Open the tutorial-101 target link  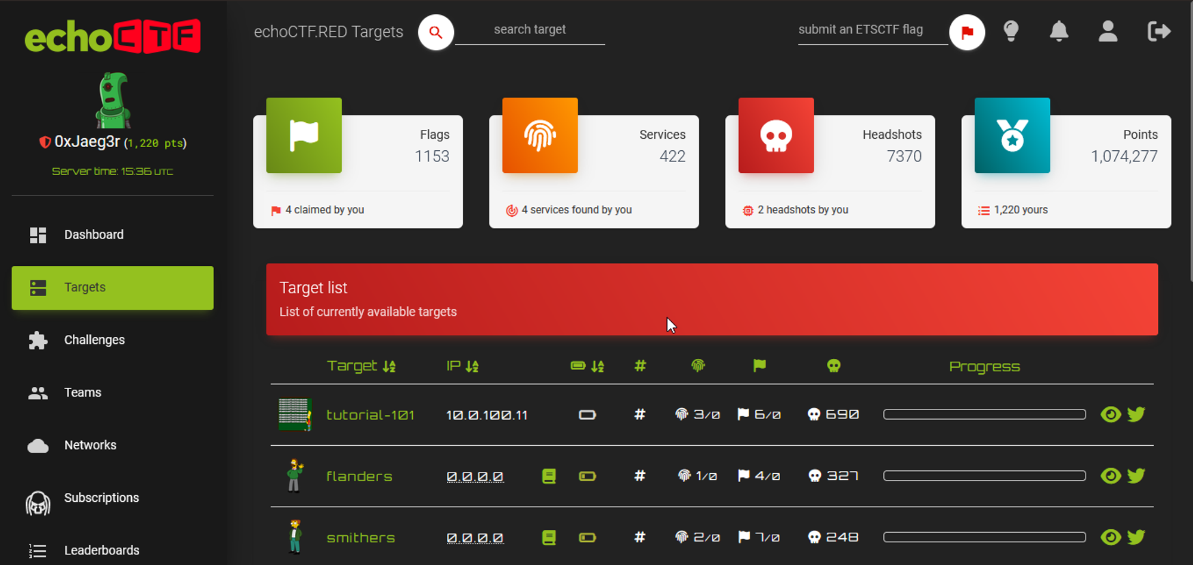click(x=370, y=415)
